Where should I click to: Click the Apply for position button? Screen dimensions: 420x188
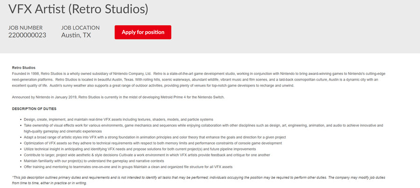coord(143,32)
